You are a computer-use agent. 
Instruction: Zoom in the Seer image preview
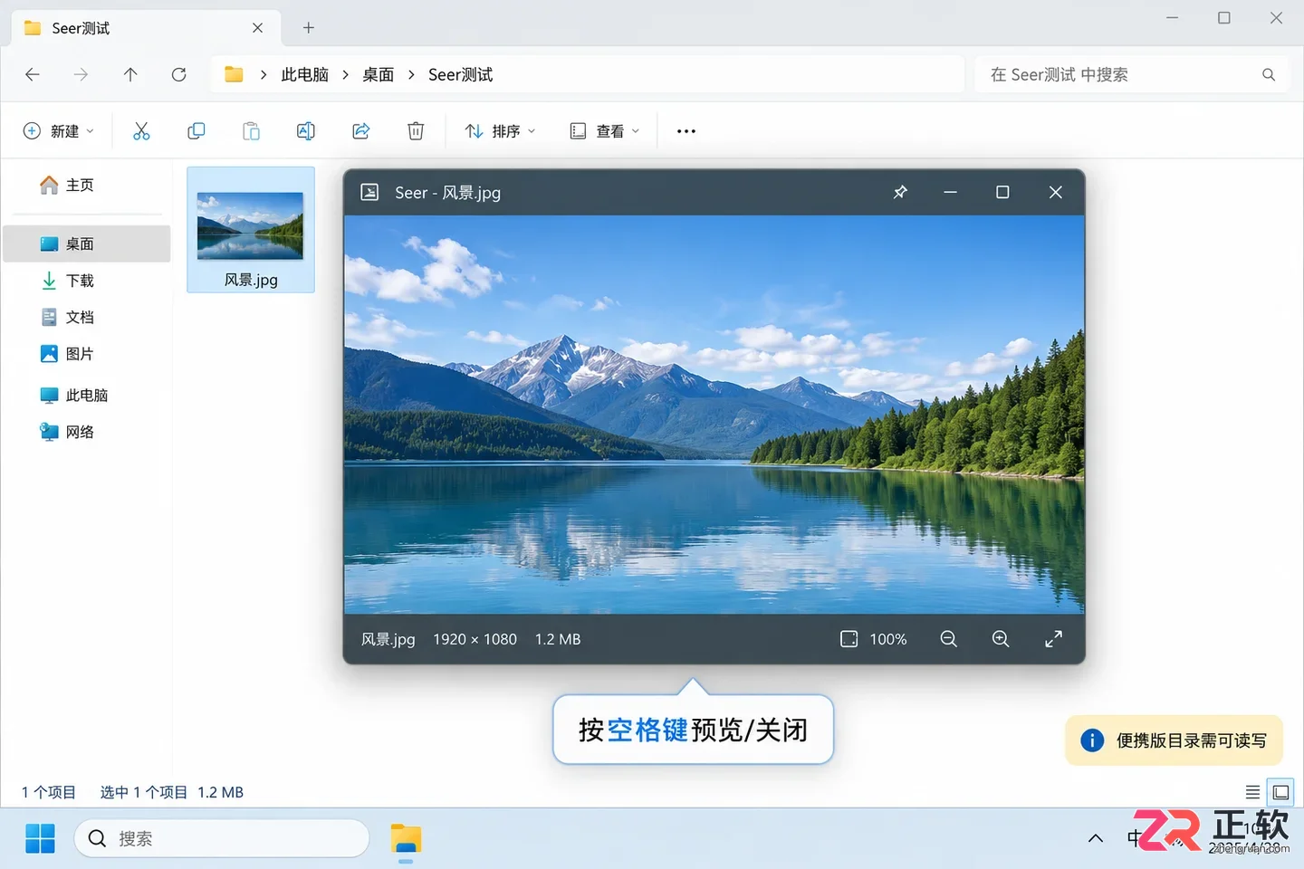pos(1001,639)
